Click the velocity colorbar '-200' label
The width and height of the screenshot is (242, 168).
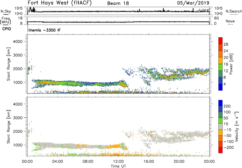[x=229, y=147]
